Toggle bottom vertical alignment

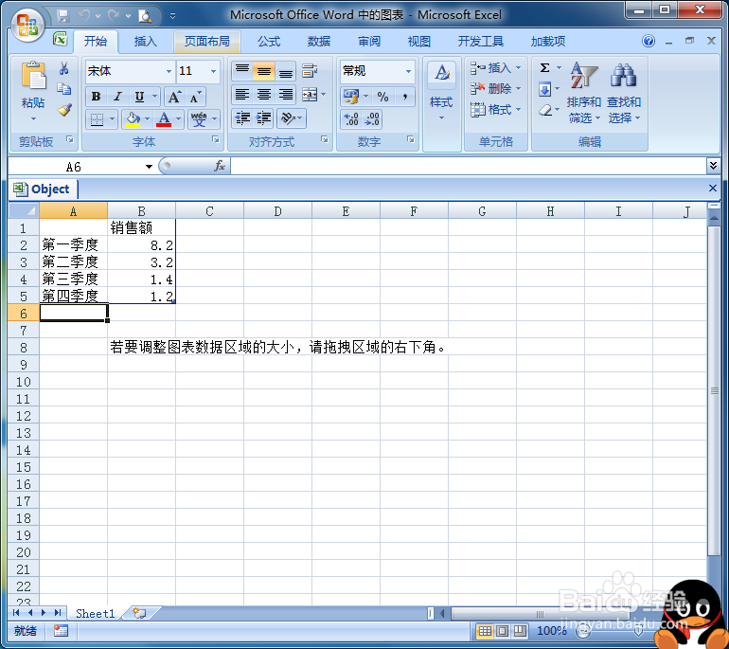(286, 71)
